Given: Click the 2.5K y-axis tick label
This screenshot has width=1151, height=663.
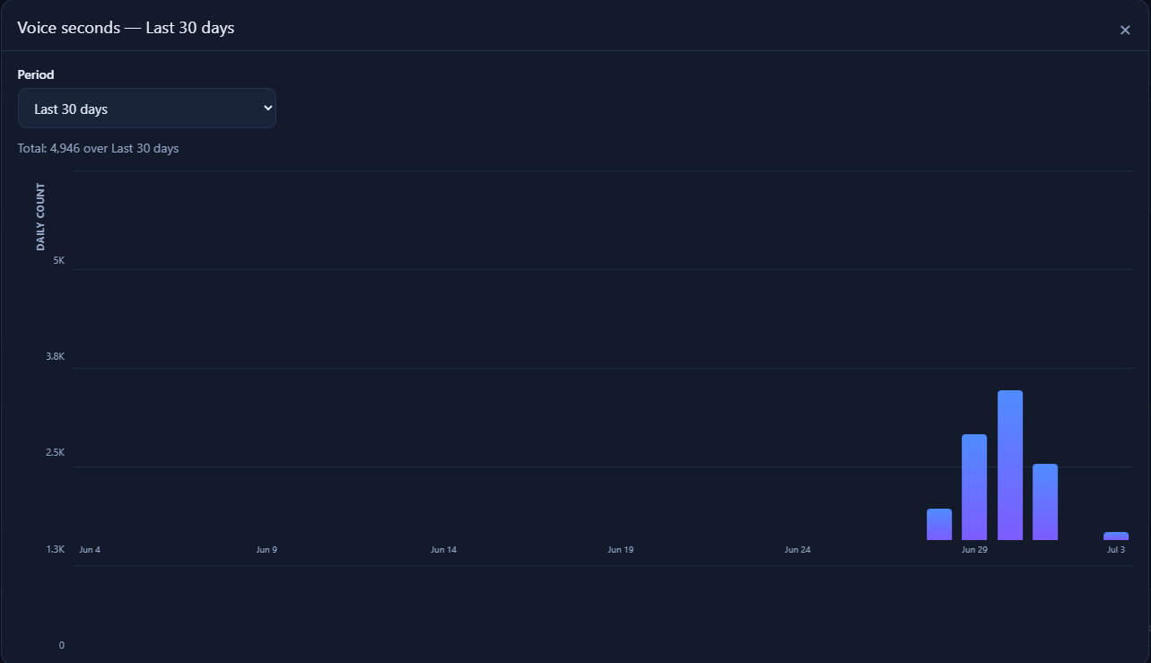Looking at the screenshot, I should tap(56, 452).
